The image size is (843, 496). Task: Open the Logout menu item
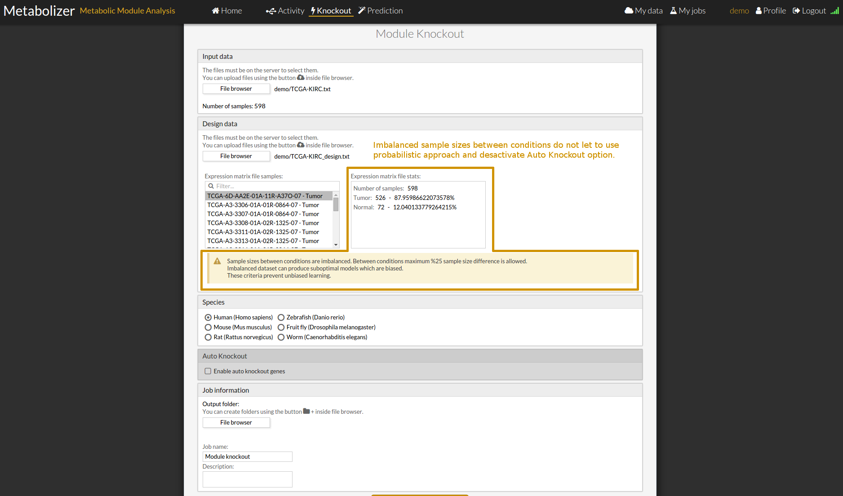(x=809, y=11)
